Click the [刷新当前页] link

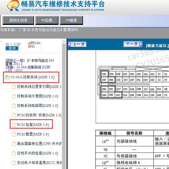point(157,46)
